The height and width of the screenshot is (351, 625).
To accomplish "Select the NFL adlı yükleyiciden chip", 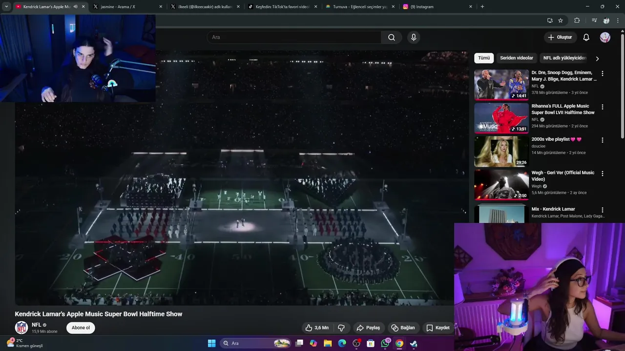I will point(564,58).
